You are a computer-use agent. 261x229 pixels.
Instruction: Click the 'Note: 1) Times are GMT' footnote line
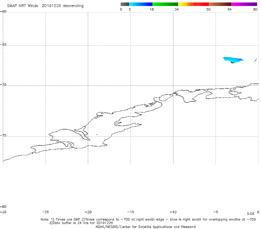pyautogui.click(x=148, y=219)
